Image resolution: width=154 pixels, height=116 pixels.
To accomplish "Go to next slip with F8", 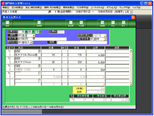I will pos(81,24).
